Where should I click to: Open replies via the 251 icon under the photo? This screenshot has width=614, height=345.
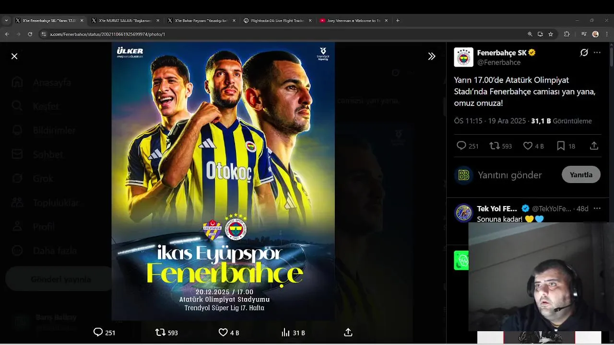tap(104, 333)
